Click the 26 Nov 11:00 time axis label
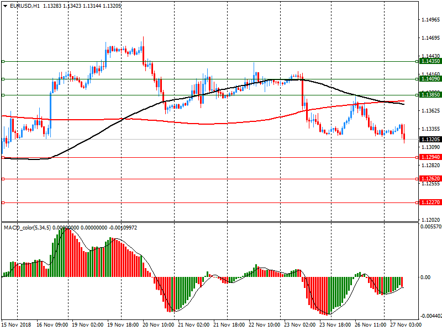Screen dimensions: 442x331 click(x=370, y=325)
